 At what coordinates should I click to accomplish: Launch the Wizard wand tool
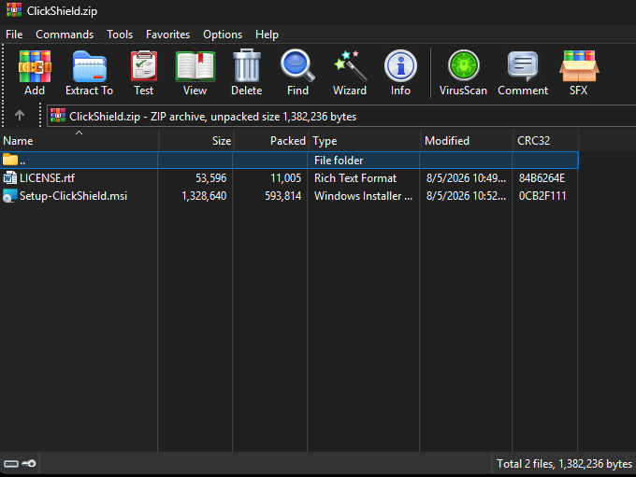click(350, 66)
